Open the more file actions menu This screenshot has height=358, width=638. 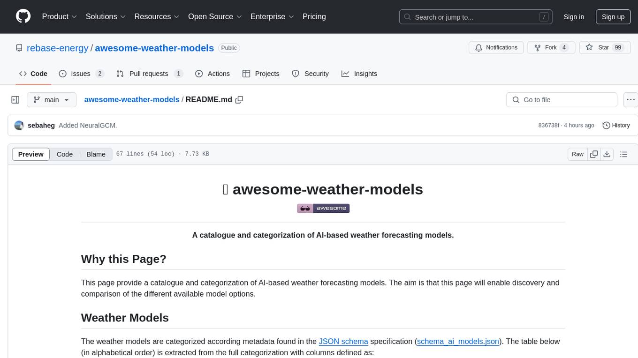(630, 100)
